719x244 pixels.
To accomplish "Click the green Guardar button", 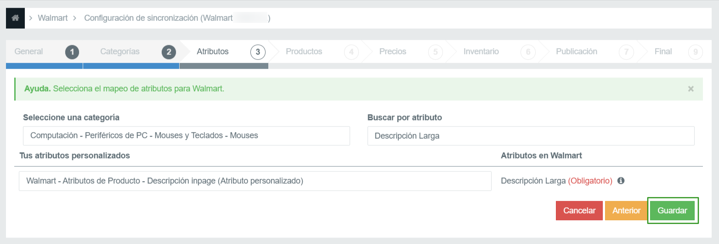I will pos(673,211).
